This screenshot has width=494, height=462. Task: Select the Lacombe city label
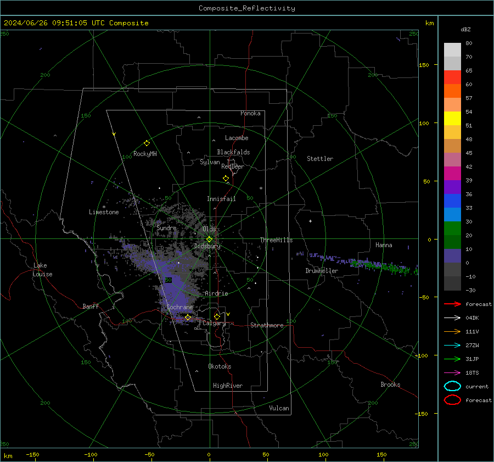(237, 138)
